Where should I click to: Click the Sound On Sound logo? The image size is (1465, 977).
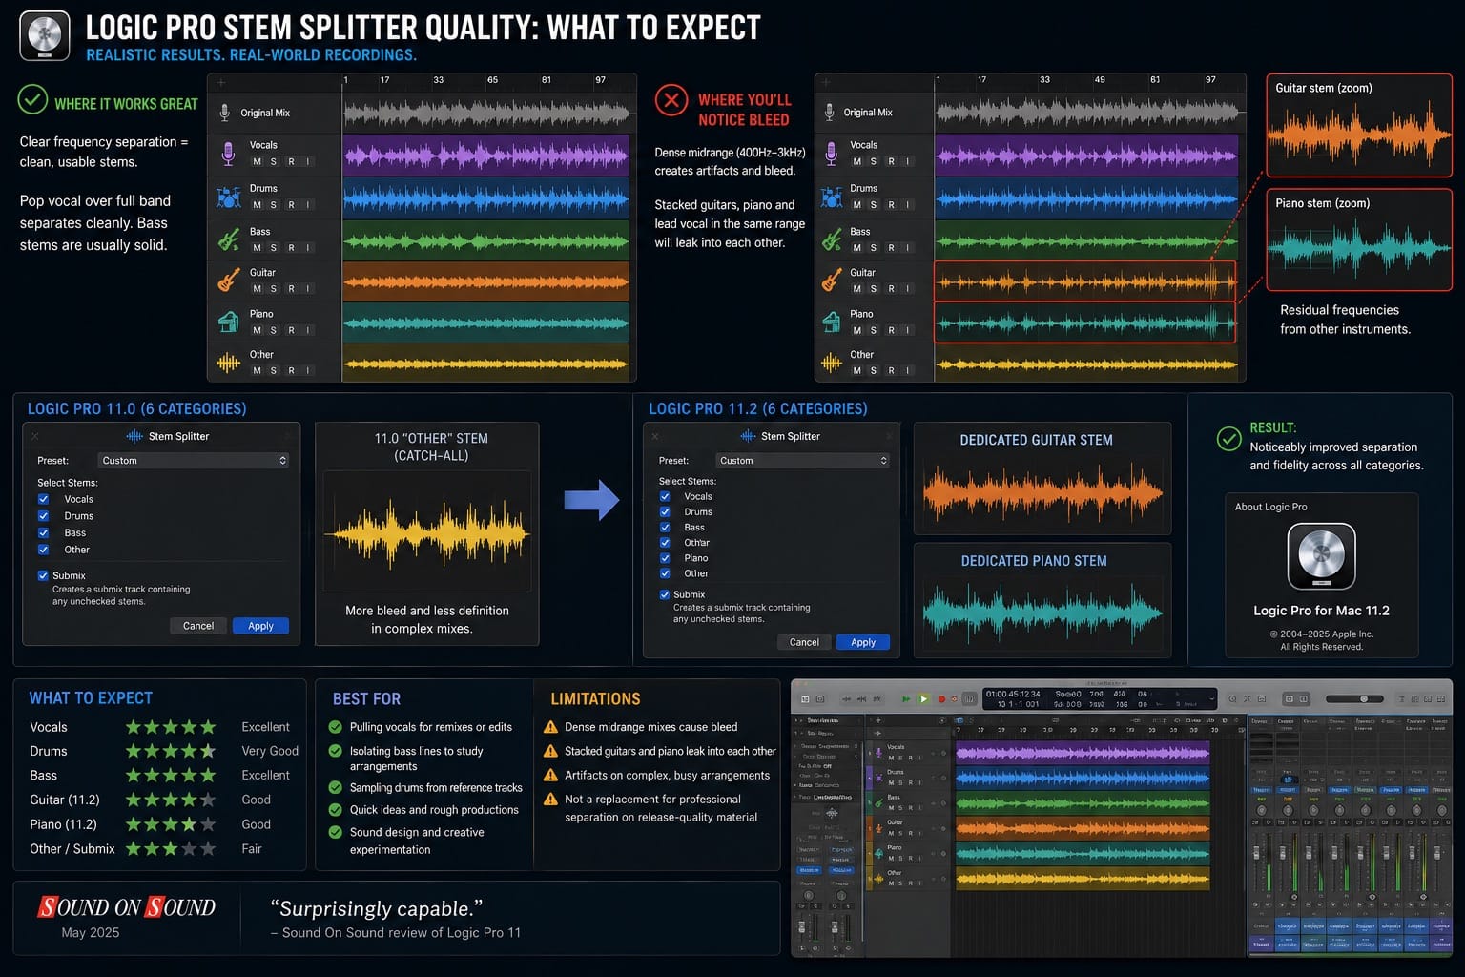pyautogui.click(x=127, y=907)
